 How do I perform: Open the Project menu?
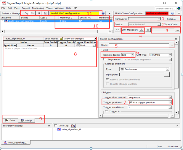pyautogui.click(x=26, y=8)
